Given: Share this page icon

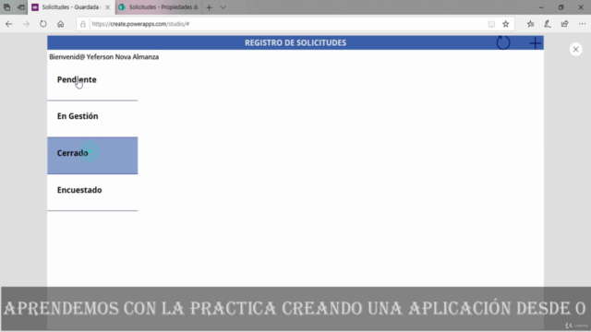Looking at the screenshot, I should click(x=564, y=24).
